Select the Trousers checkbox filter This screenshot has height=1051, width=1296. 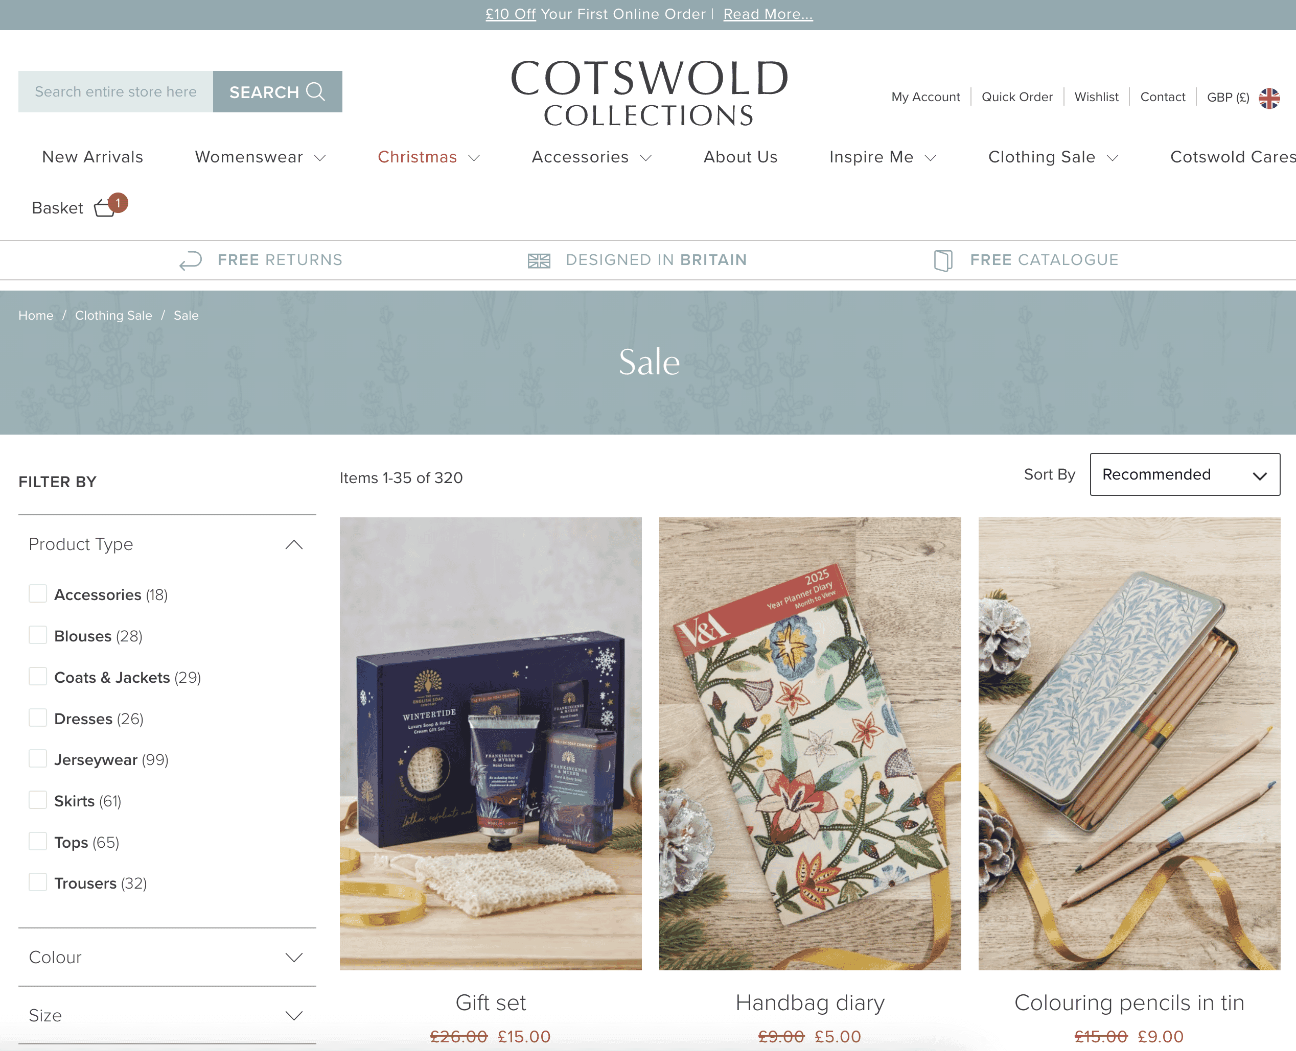[x=38, y=882]
